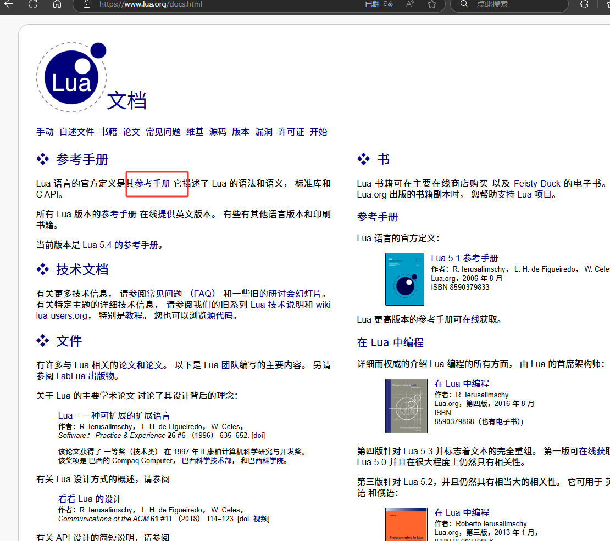This screenshot has width=610, height=541.
Task: Visit the Feisty Duck link
Action: coord(537,183)
